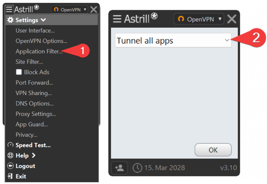Close the right Astrill window
The height and width of the screenshot is (184, 267).
click(232, 19)
